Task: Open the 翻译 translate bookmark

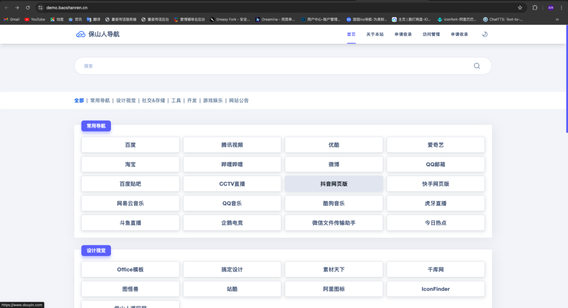Action: pyautogui.click(x=93, y=19)
